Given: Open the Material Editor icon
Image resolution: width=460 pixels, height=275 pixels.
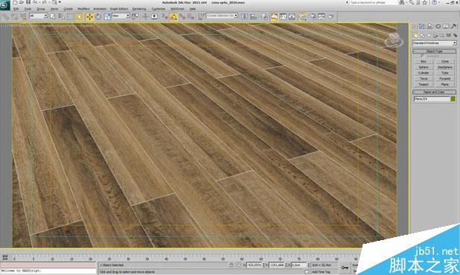Looking at the screenshot, I should 302,16.
